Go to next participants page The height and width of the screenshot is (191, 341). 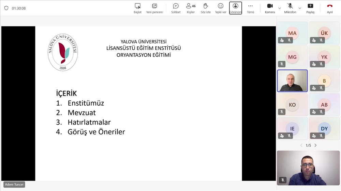pos(315,145)
